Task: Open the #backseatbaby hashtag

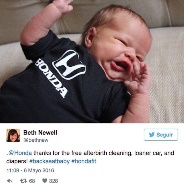Action: [49, 161]
